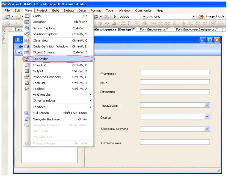Choose Navigate Backward menu item

58,119
